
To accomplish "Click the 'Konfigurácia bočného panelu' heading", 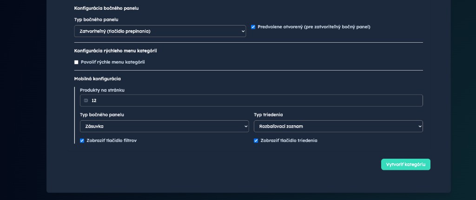I will [x=106, y=8].
